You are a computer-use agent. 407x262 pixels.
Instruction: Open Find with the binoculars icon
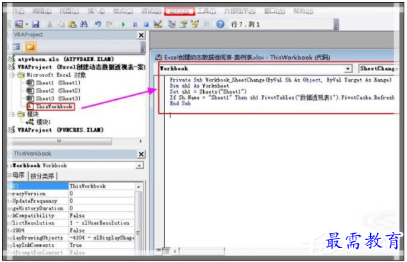tap(84, 24)
